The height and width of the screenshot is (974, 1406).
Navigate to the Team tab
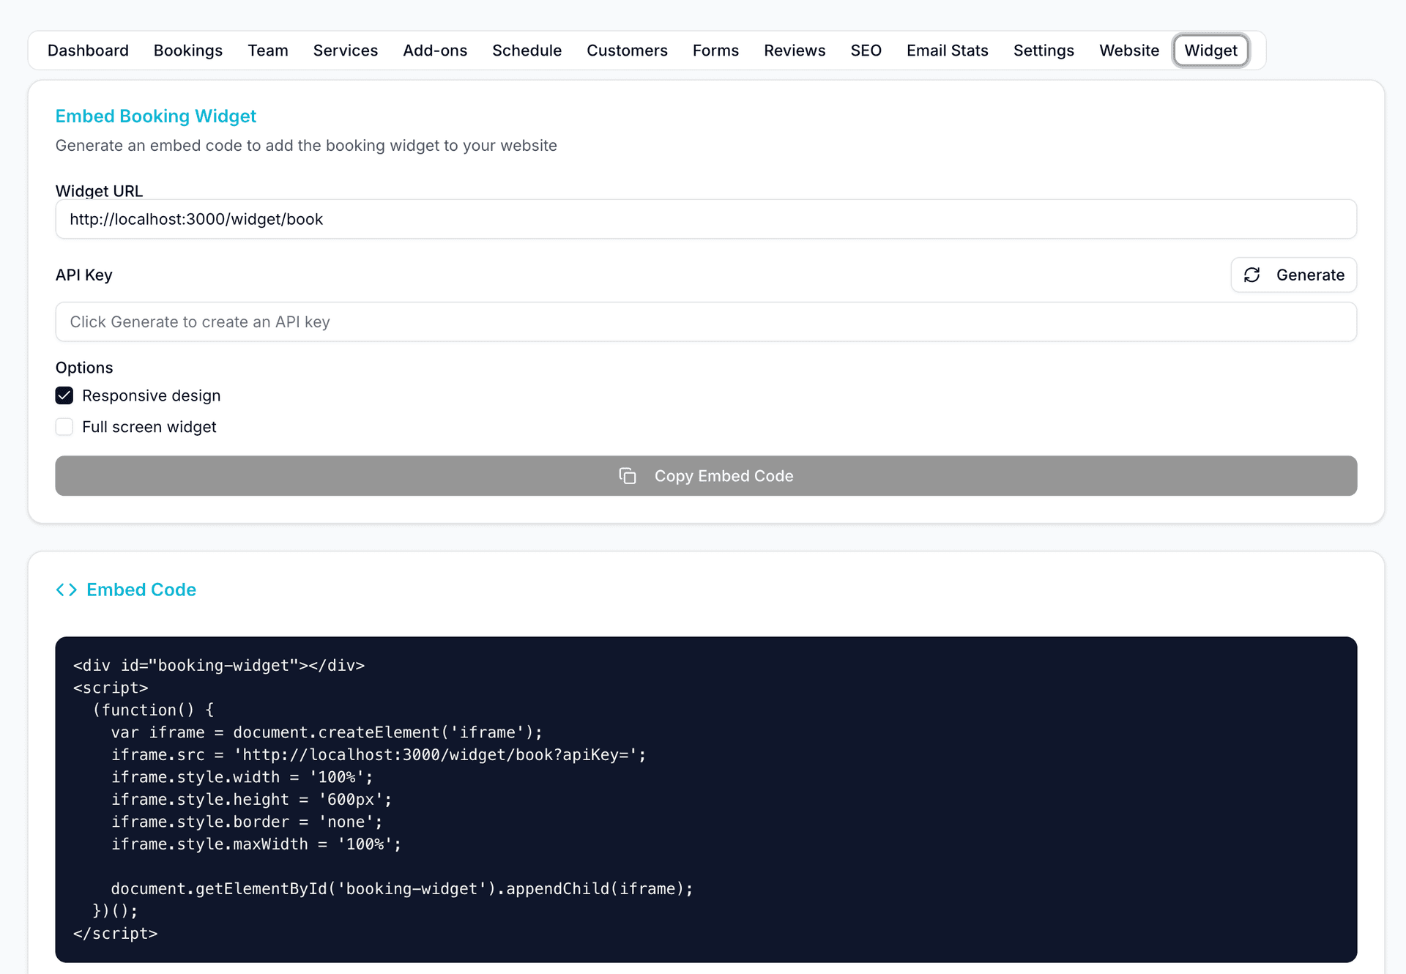point(268,50)
